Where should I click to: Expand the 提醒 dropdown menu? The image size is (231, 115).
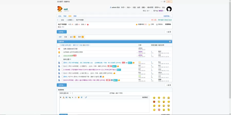click(144, 7)
